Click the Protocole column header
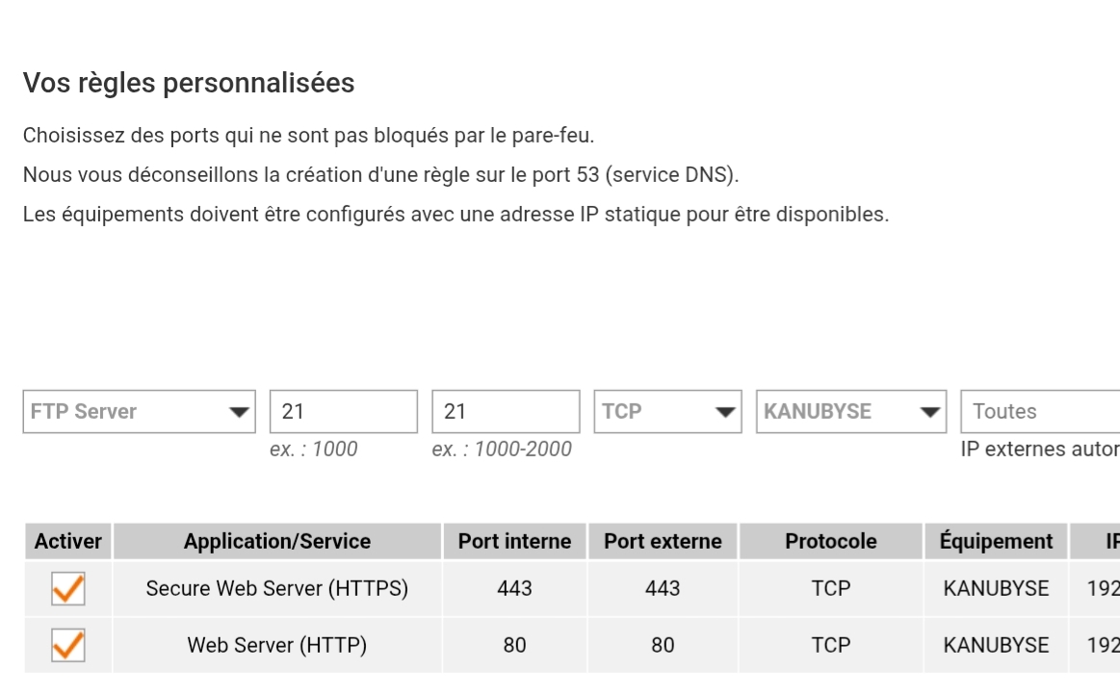The image size is (1120, 695). pos(831,542)
